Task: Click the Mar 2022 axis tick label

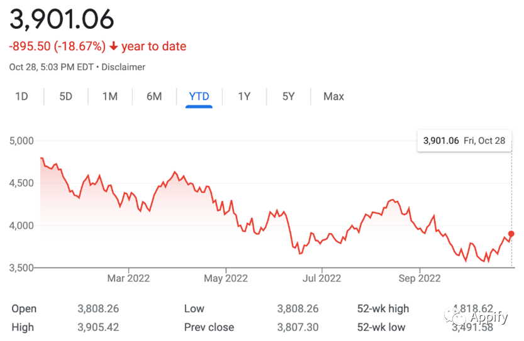Action: (x=128, y=278)
